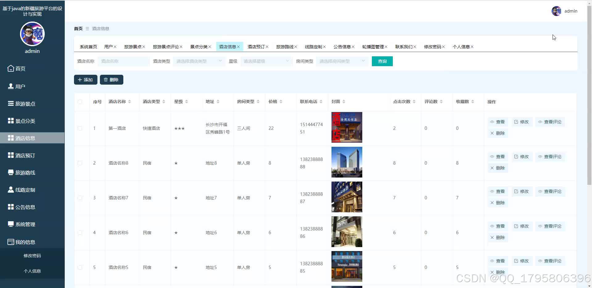Switch to the 轮播图管理 tab

373,47
